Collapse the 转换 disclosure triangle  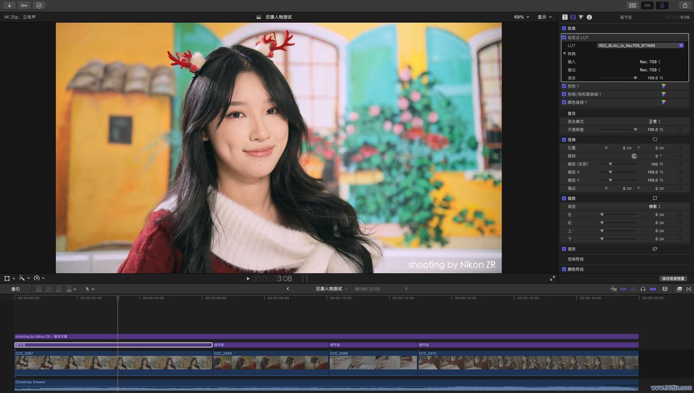565,54
